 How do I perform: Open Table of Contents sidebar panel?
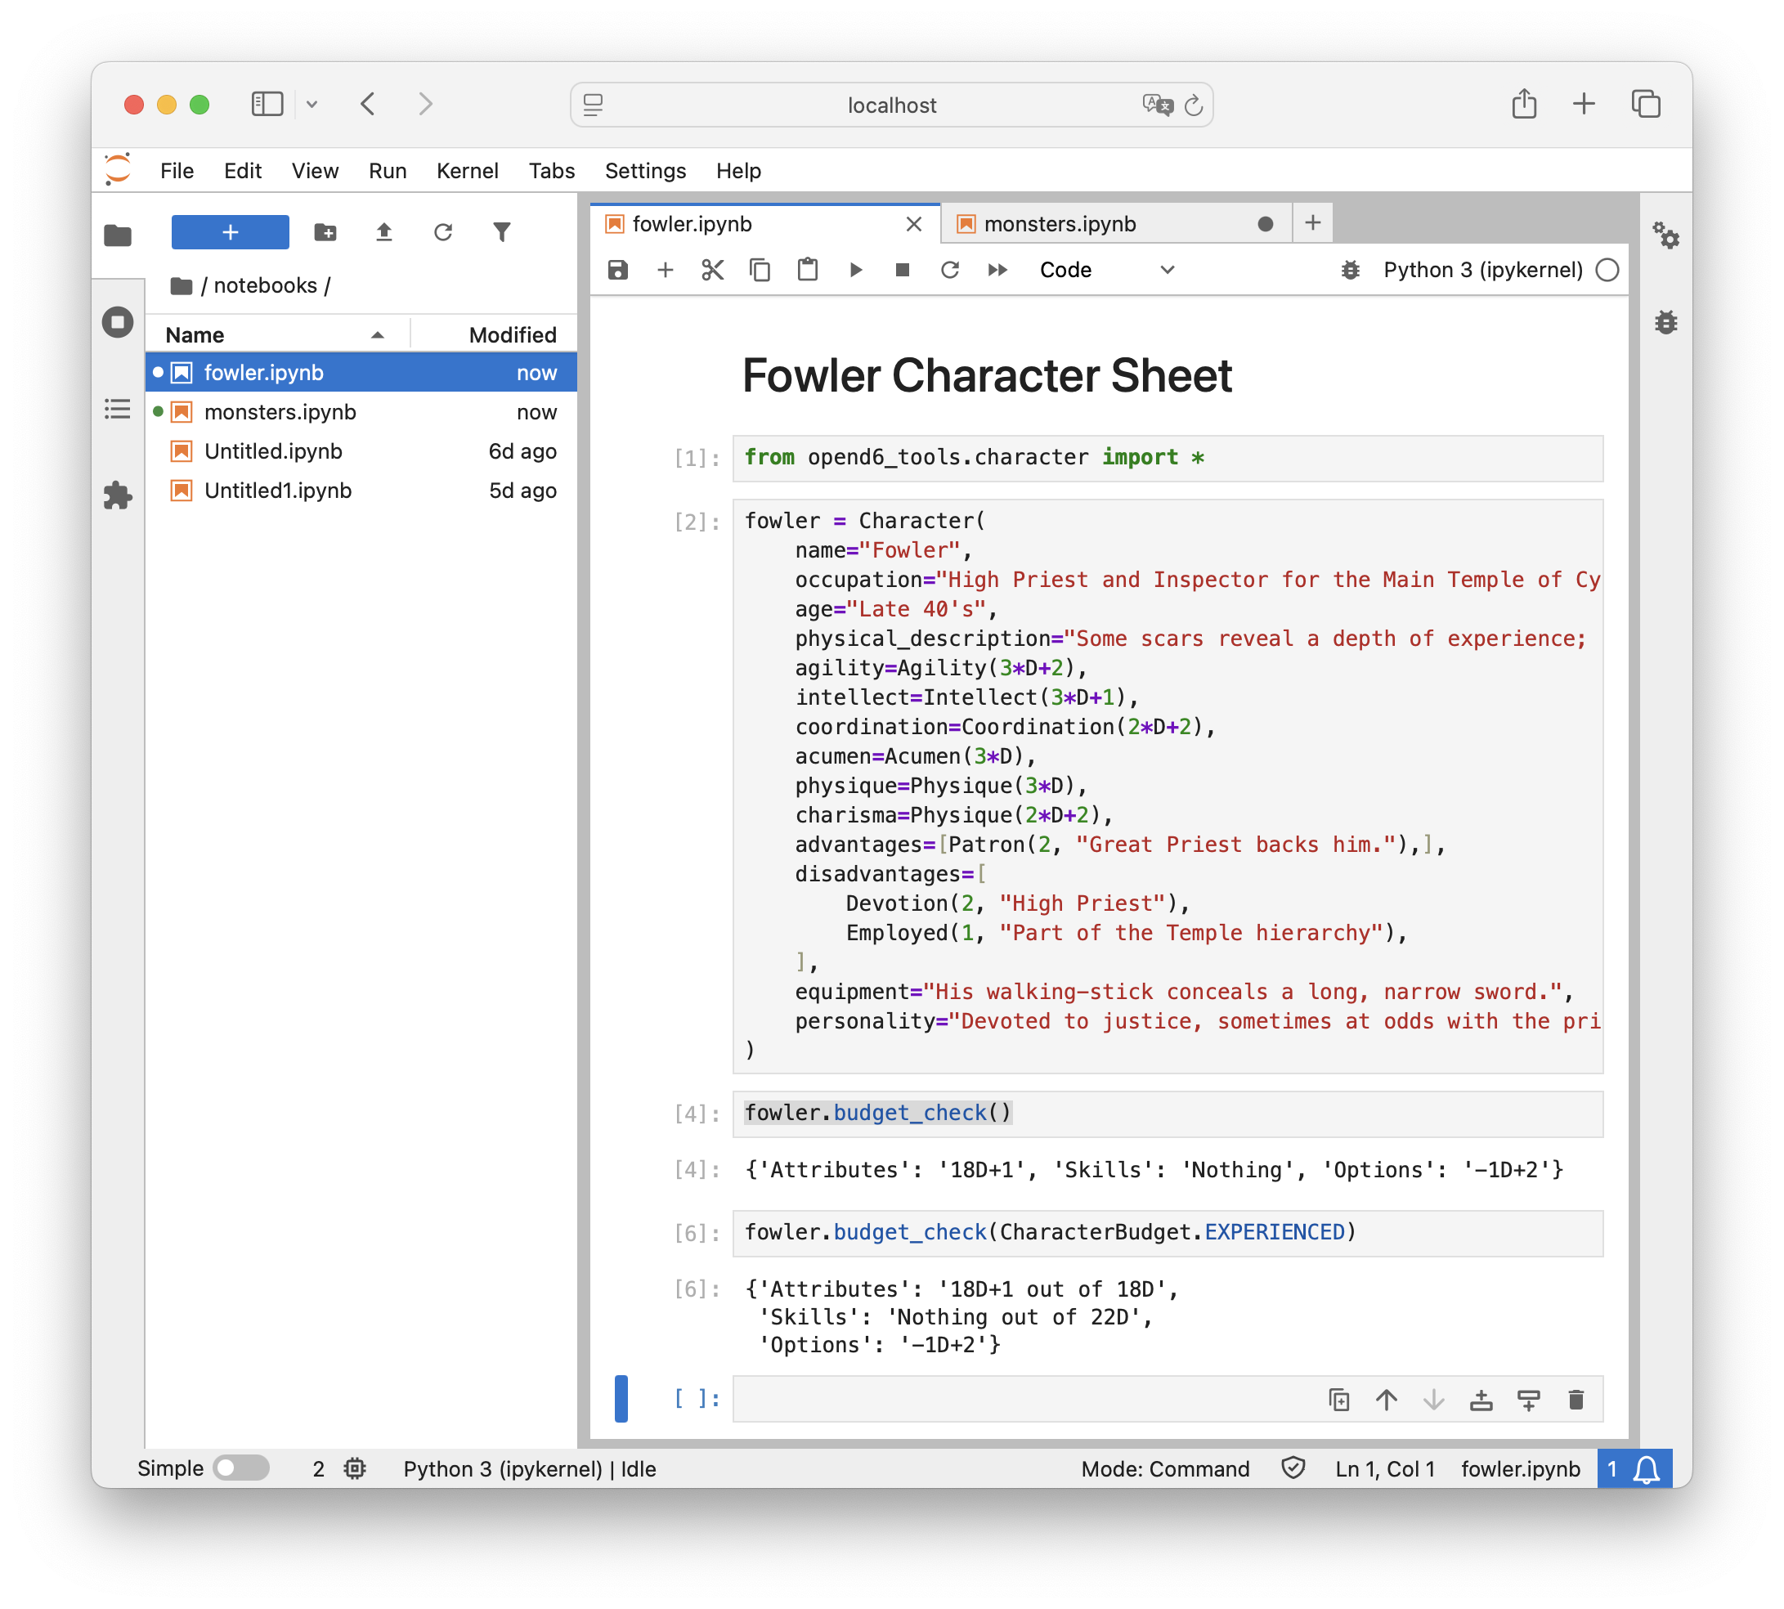(x=118, y=409)
